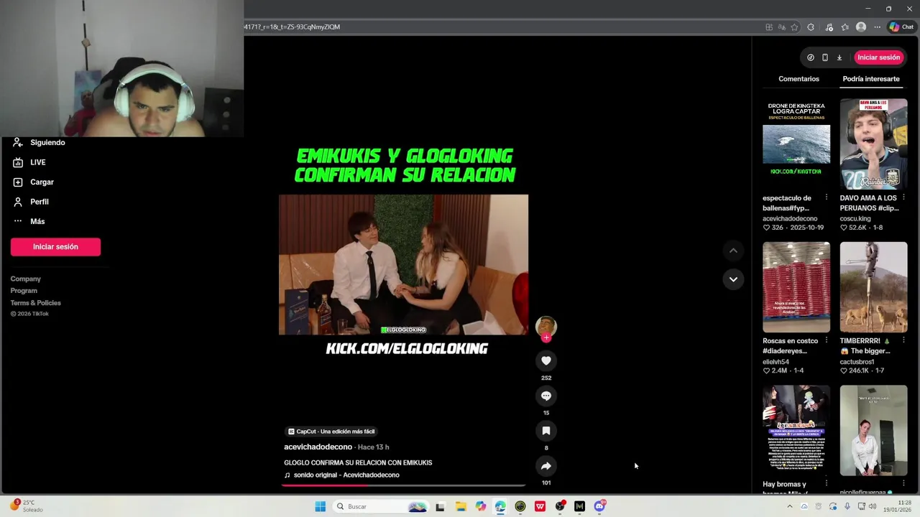The height and width of the screenshot is (517, 920).
Task: Bookmark the video using the save icon
Action: (x=546, y=431)
